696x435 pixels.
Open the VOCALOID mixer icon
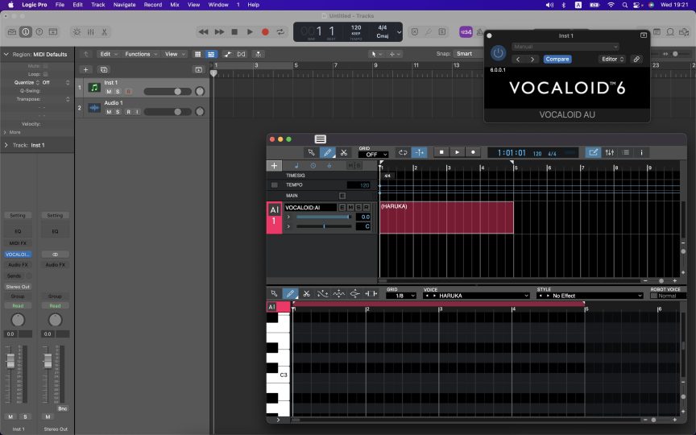pyautogui.click(x=610, y=152)
